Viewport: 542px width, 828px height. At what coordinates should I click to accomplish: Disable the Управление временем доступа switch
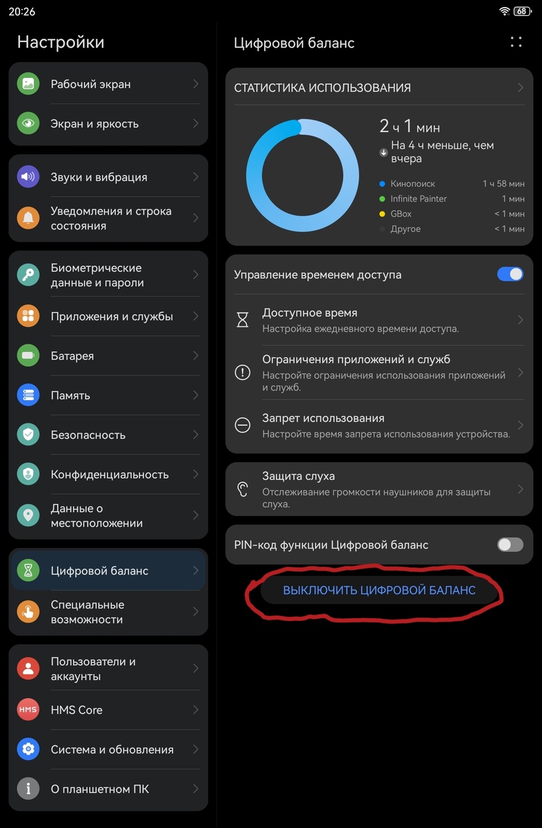pos(510,274)
